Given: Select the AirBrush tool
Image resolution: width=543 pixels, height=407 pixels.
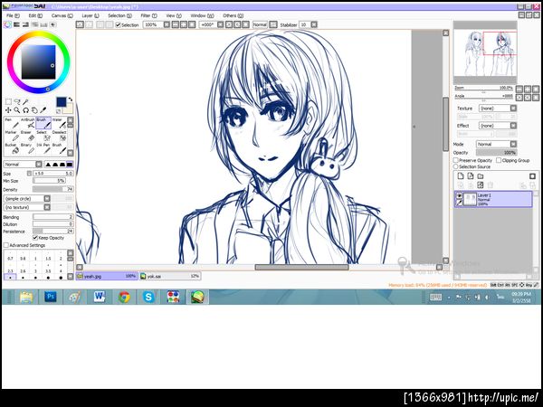Looking at the screenshot, I should click(28, 123).
